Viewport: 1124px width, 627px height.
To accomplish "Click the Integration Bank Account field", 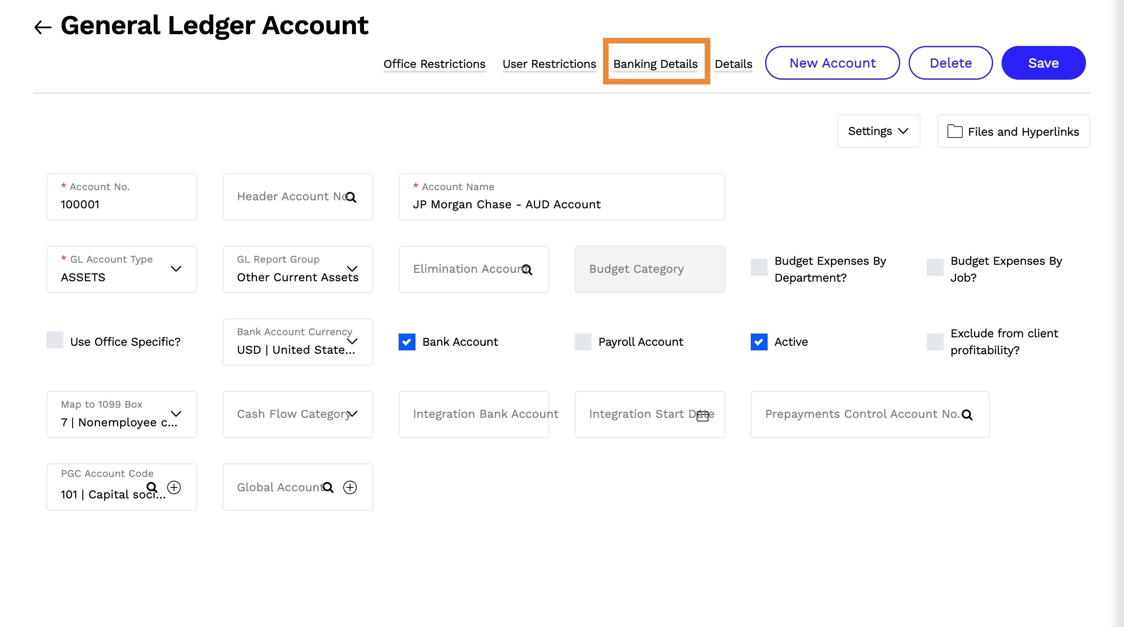I will coord(473,414).
